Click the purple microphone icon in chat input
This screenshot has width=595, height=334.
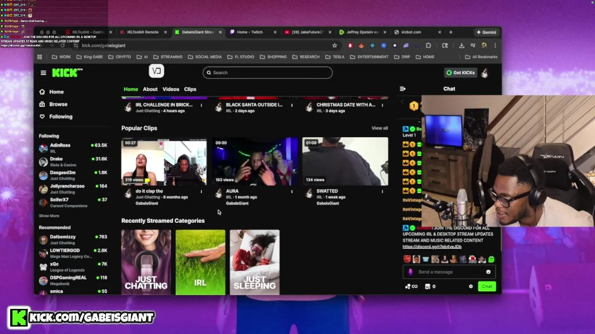[410, 272]
